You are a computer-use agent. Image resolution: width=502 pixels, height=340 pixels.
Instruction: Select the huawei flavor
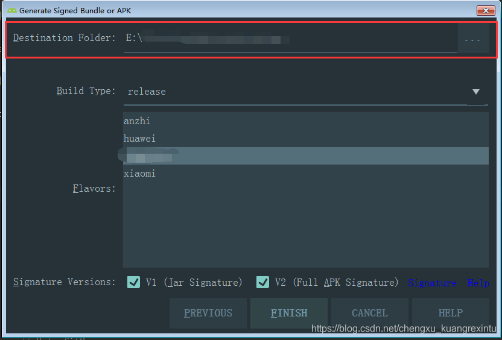click(x=306, y=139)
